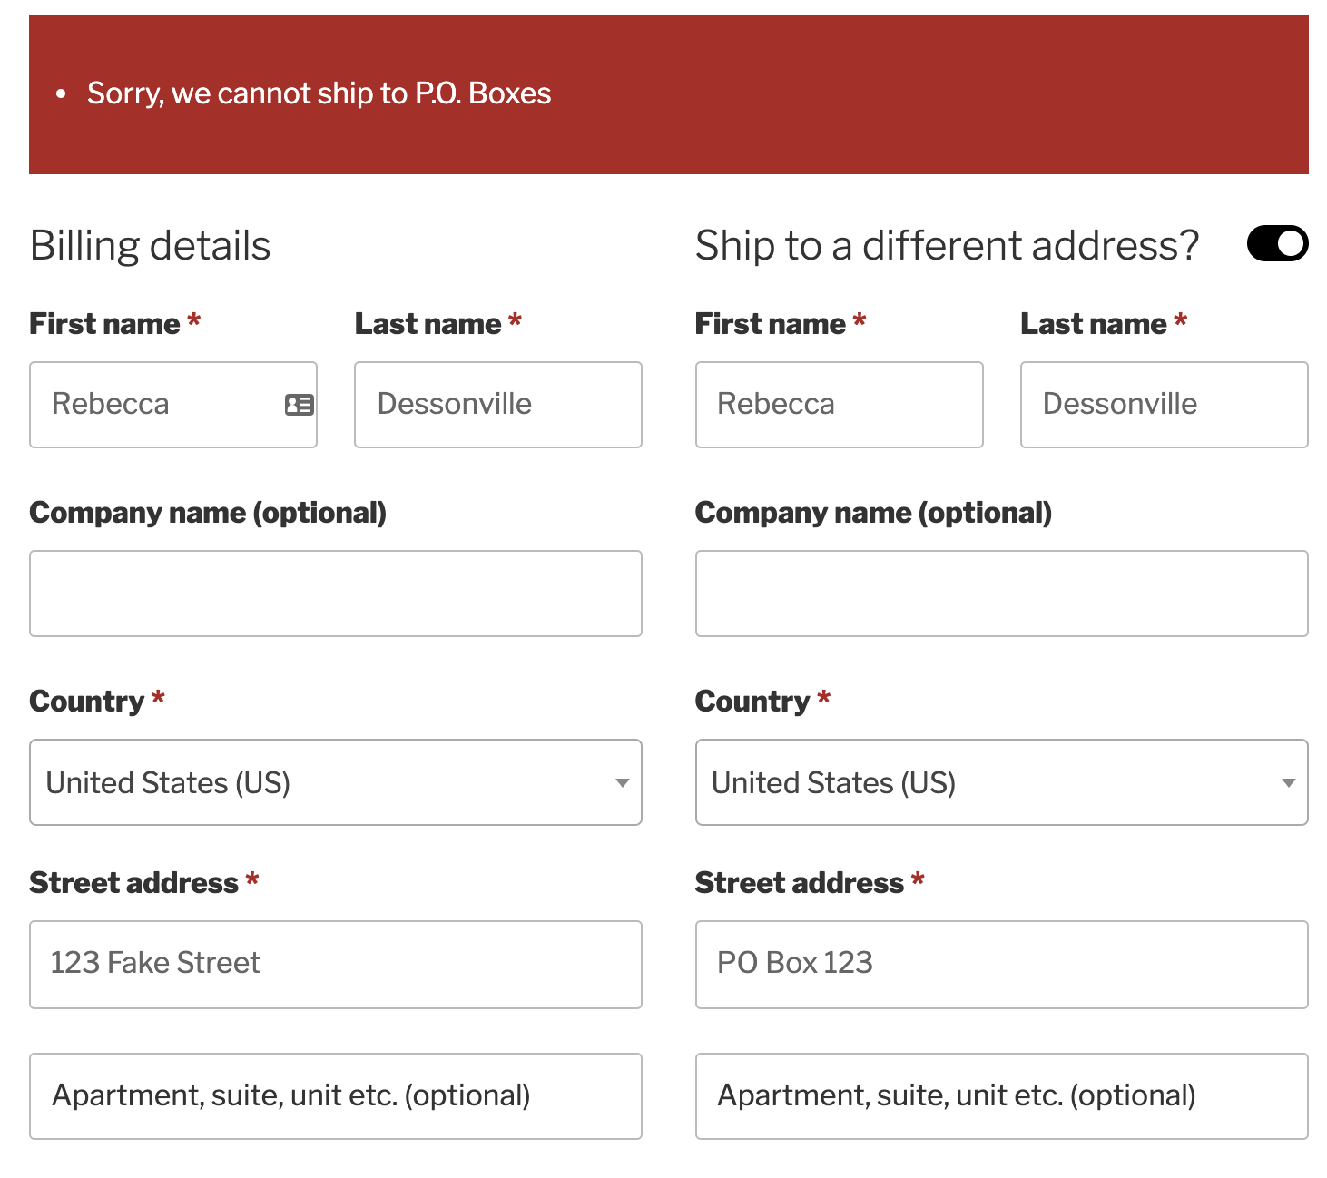This screenshot has width=1327, height=1178.
Task: Click the billing Company name field
Action: pyautogui.click(x=336, y=594)
